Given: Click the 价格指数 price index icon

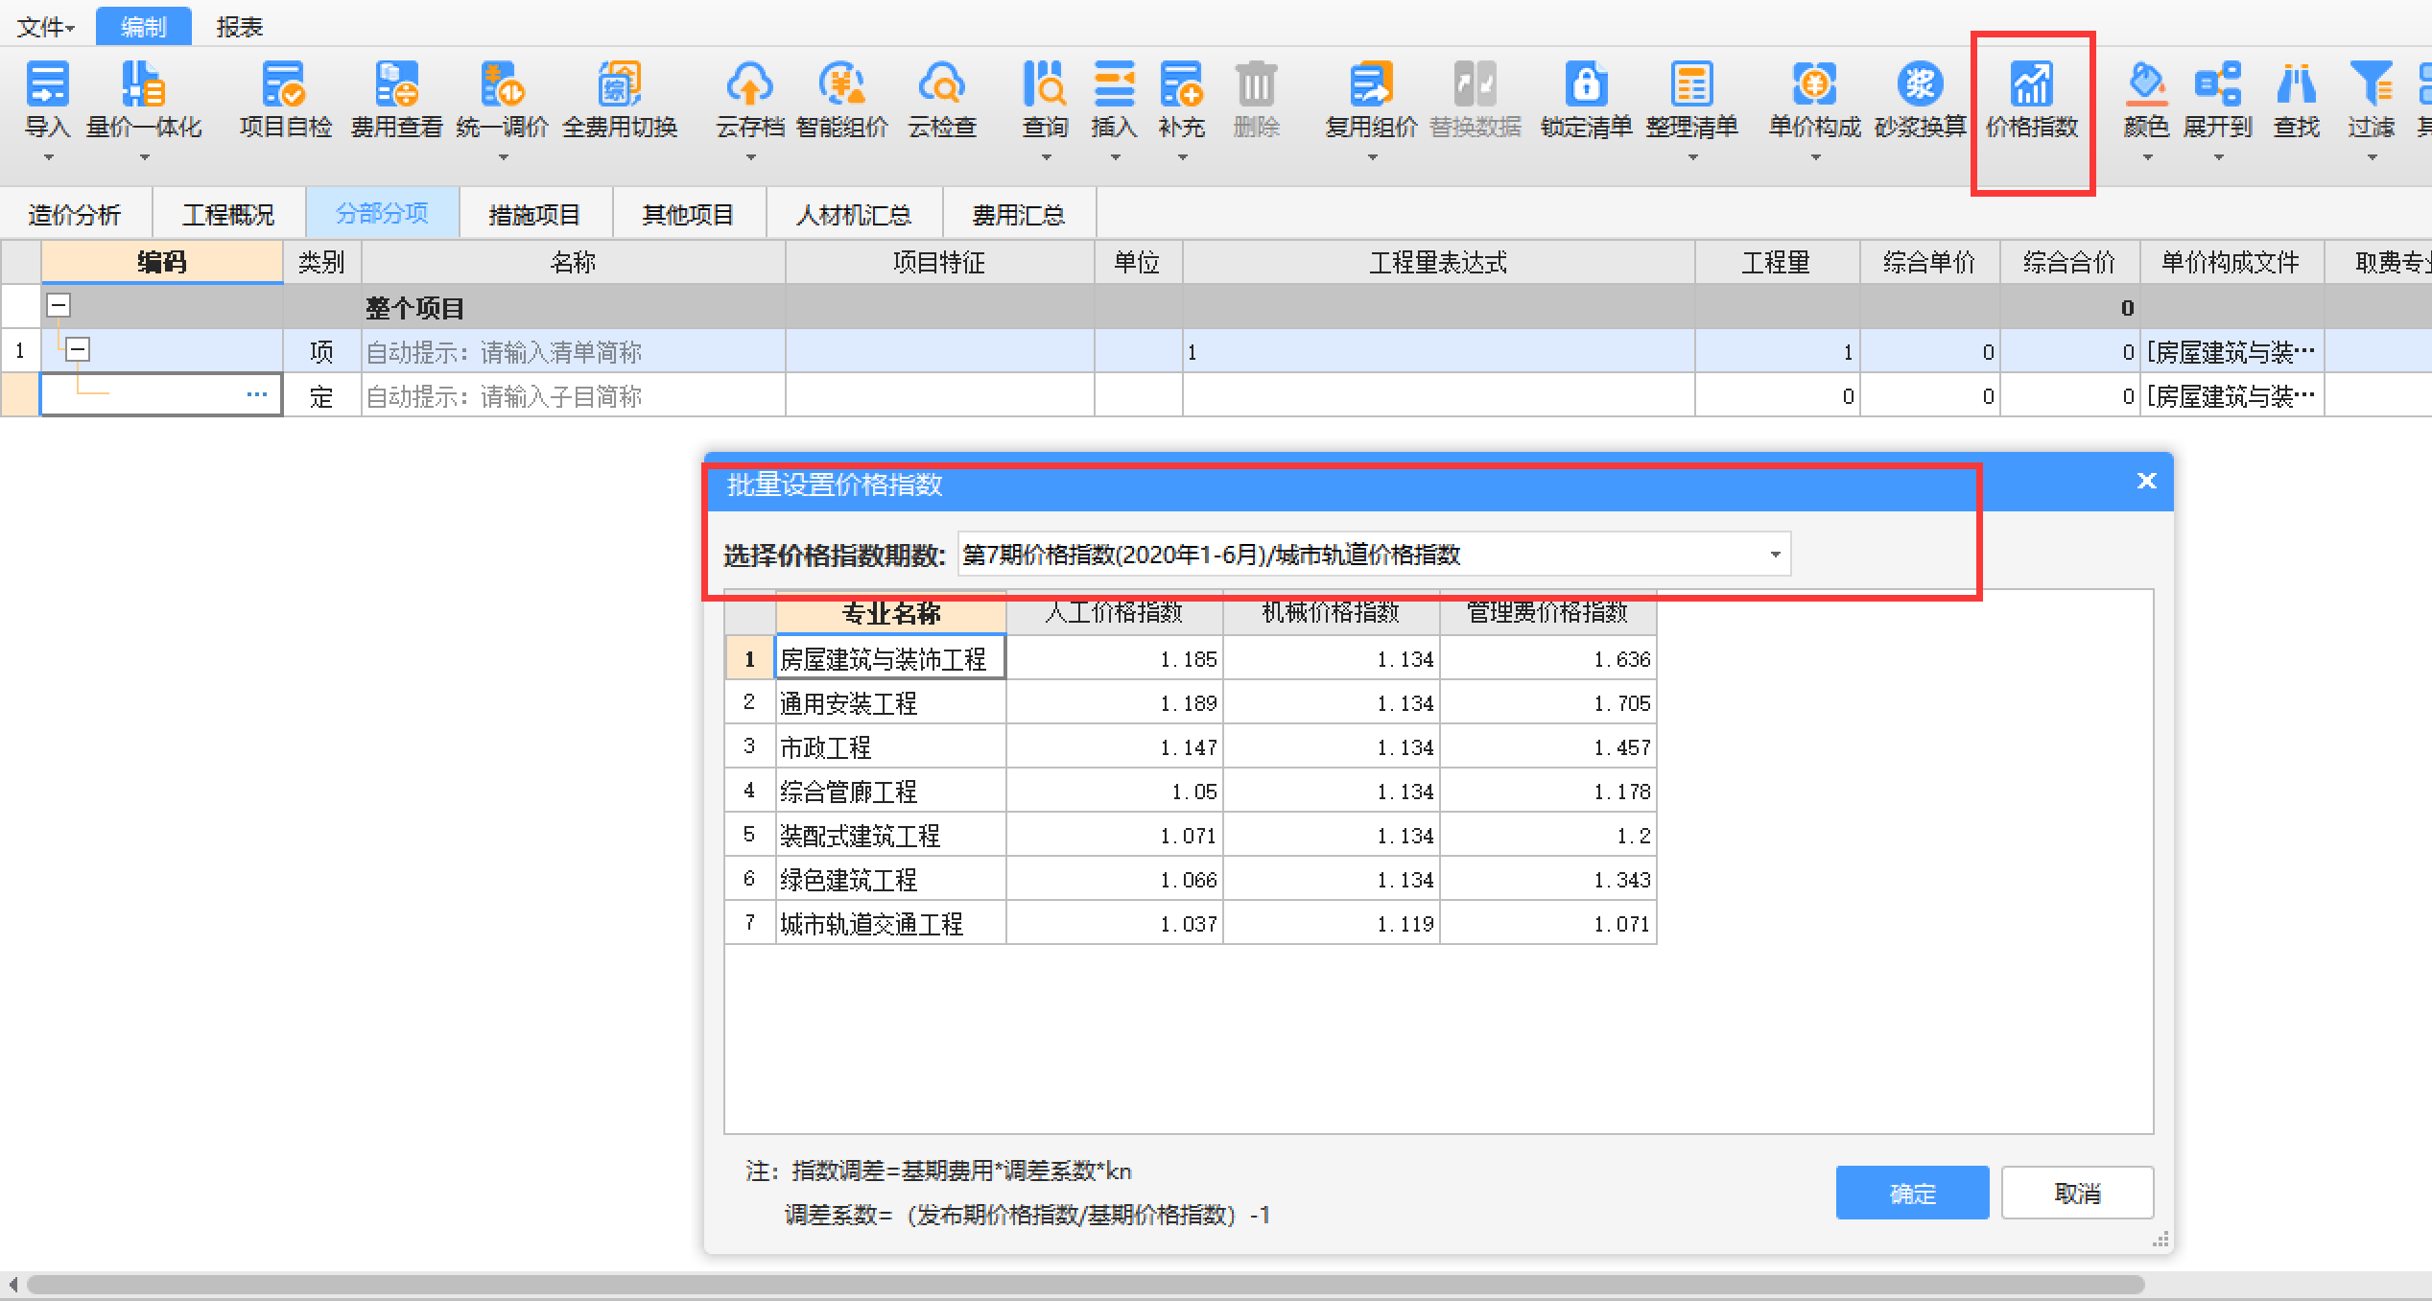Looking at the screenshot, I should (x=2031, y=83).
